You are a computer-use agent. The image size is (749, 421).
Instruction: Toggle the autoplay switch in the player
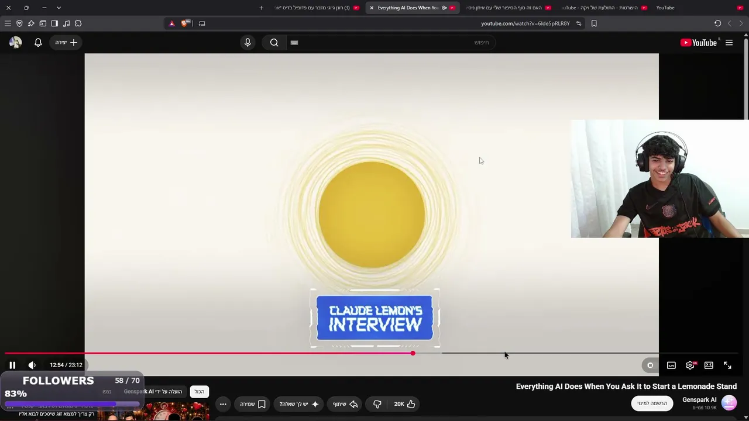(x=650, y=365)
